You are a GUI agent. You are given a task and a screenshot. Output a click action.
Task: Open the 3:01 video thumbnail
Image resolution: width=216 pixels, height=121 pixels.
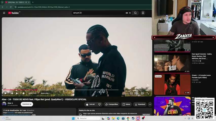coord(172,46)
